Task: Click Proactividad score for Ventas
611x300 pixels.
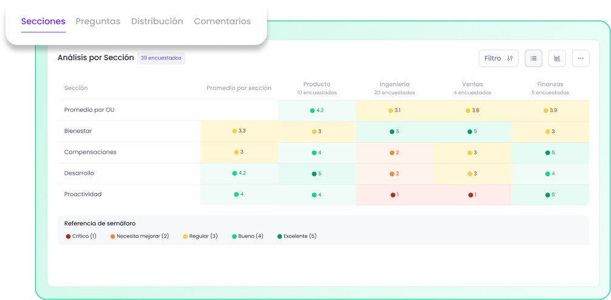Action: [473, 194]
